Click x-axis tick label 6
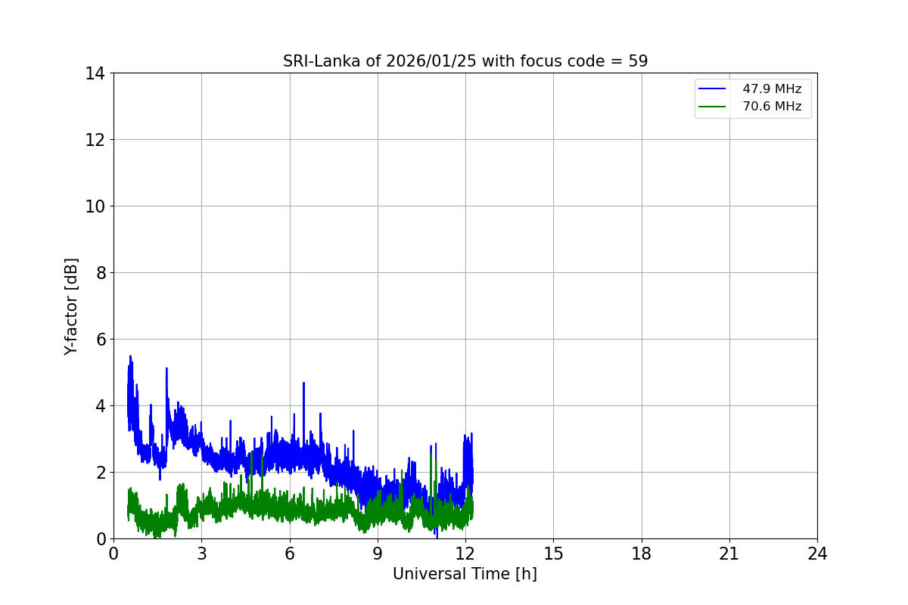This screenshot has width=908, height=605. pos(290,554)
